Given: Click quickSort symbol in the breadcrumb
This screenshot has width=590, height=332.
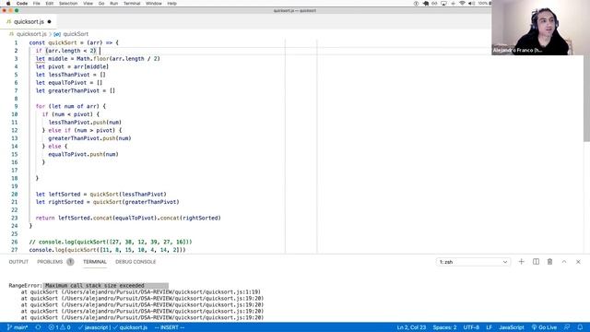Looking at the screenshot, I should click(x=76, y=34).
